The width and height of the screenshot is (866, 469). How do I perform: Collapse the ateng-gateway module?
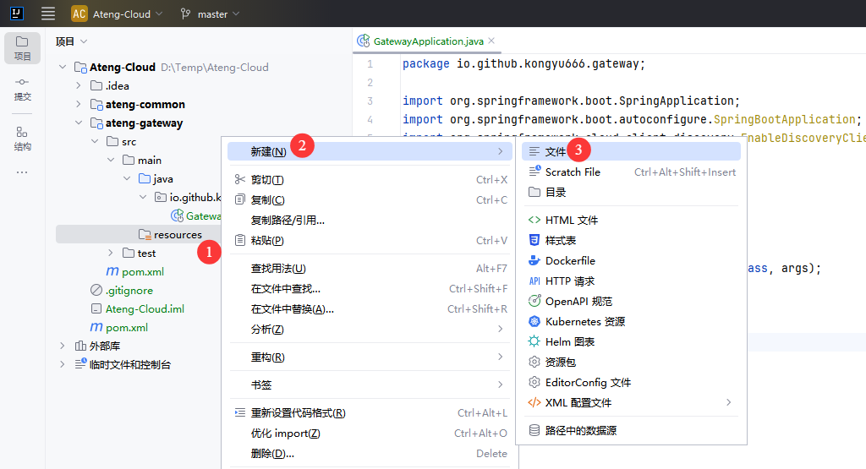78,123
